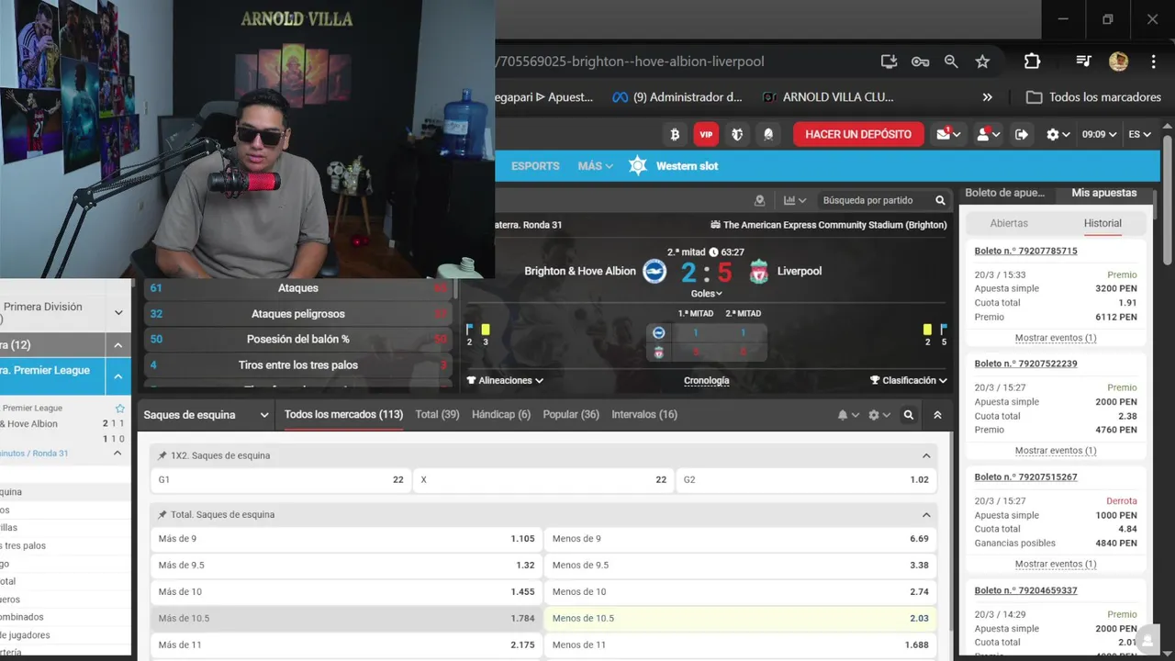Click the browser address bar URL
This screenshot has width=1175, height=661.
point(632,62)
